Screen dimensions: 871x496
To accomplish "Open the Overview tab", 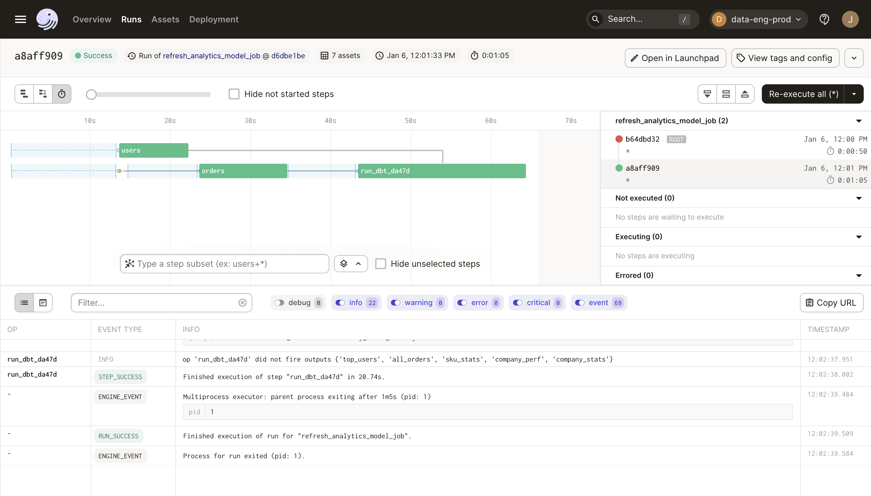I will 92,19.
